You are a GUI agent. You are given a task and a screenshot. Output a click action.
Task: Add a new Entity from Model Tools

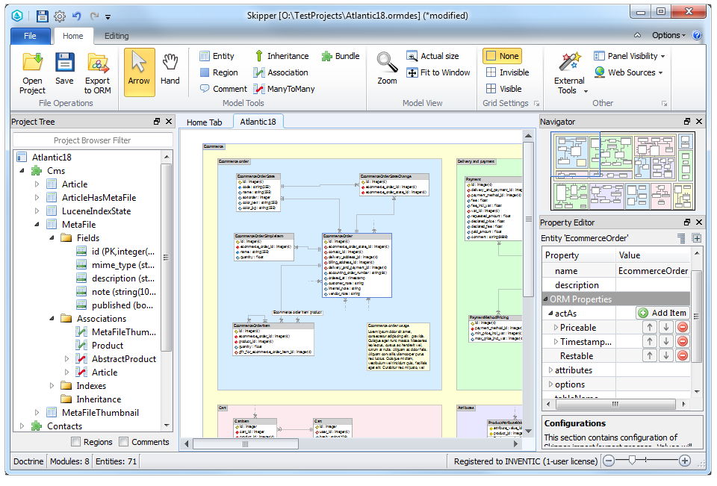[217, 56]
